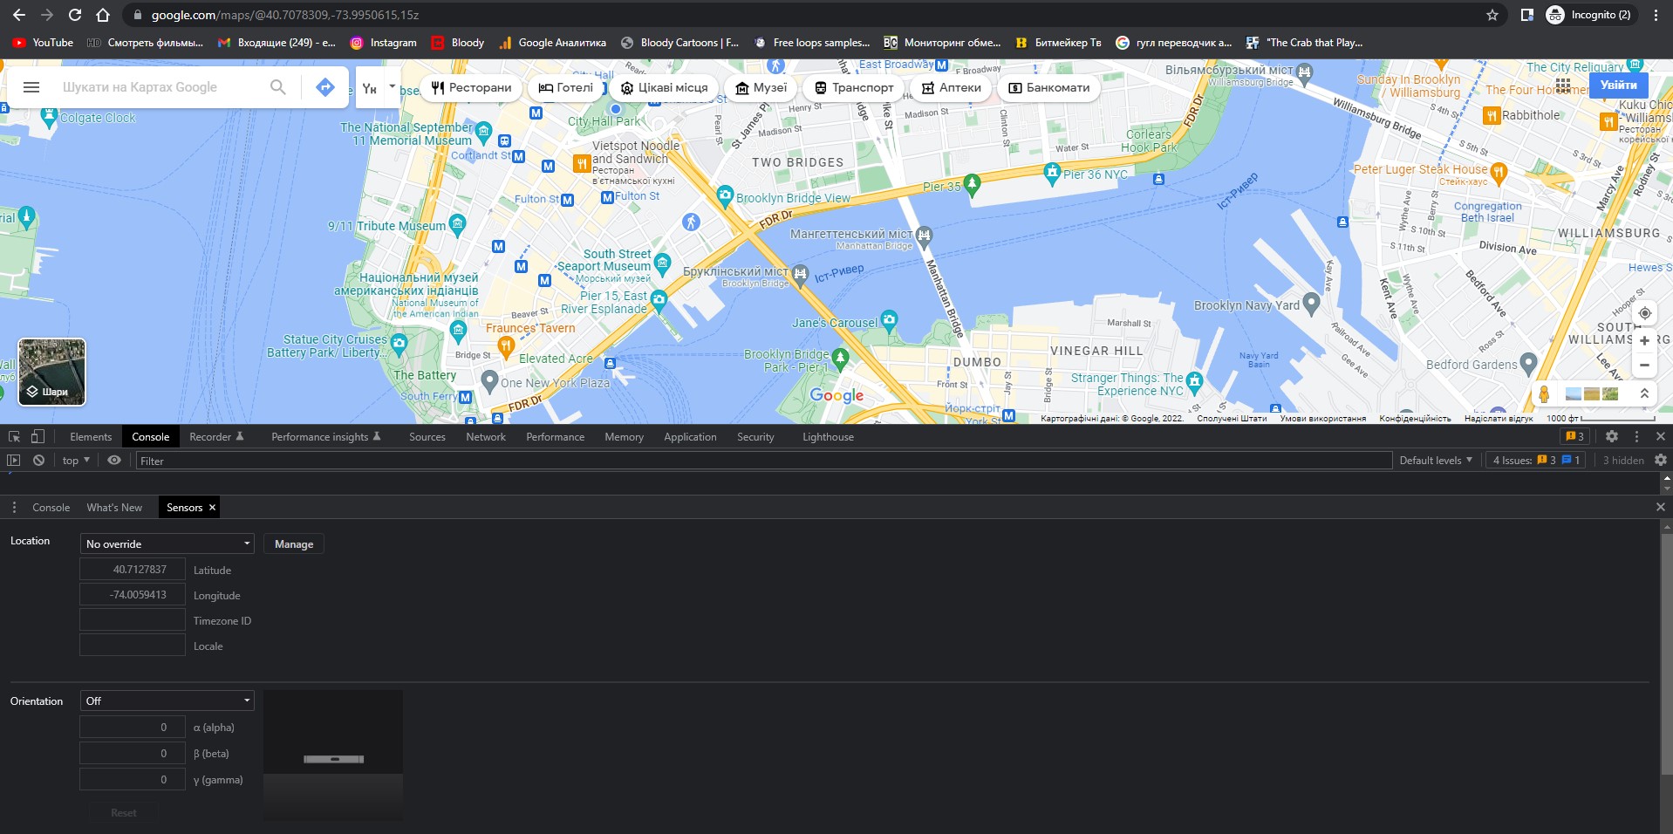This screenshot has height=834, width=1673.
Task: Click the map search magnifier icon
Action: [277, 87]
